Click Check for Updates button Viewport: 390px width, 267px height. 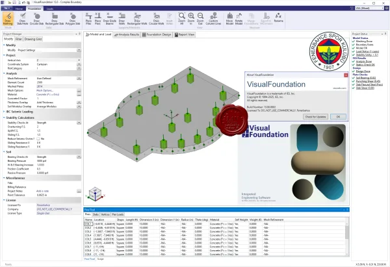click(x=316, y=116)
